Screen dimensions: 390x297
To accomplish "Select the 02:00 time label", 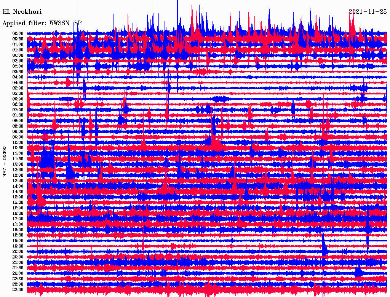I will pos(18,55).
